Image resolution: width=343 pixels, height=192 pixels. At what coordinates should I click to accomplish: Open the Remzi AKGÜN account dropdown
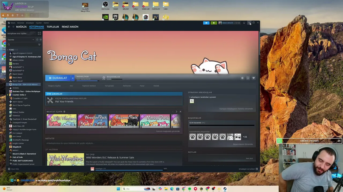229,23
